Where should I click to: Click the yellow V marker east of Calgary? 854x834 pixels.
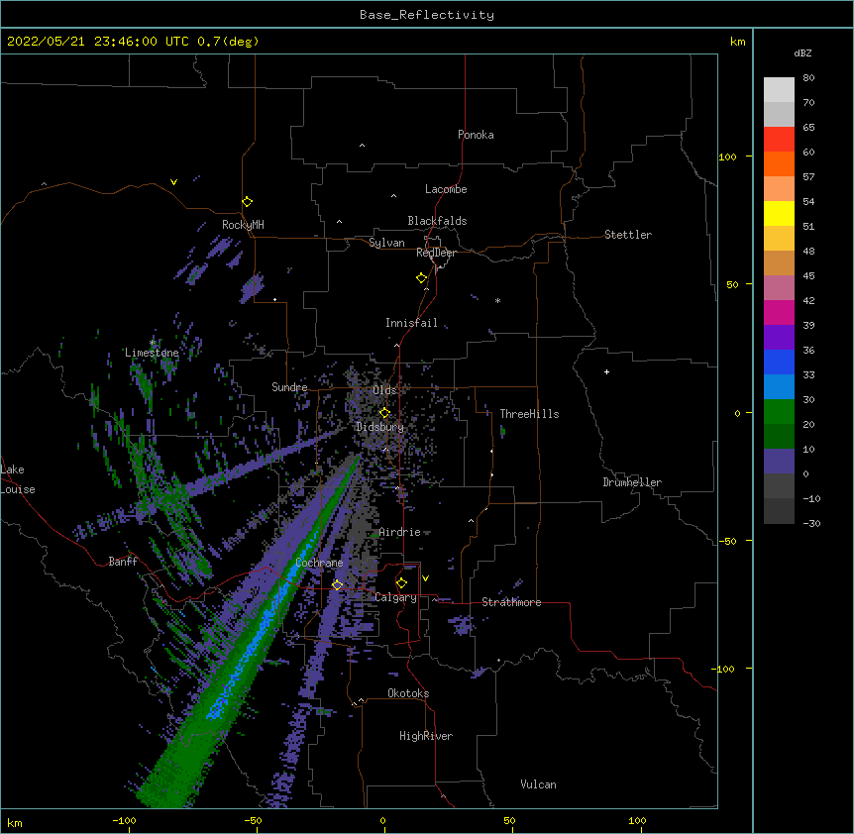point(425,578)
